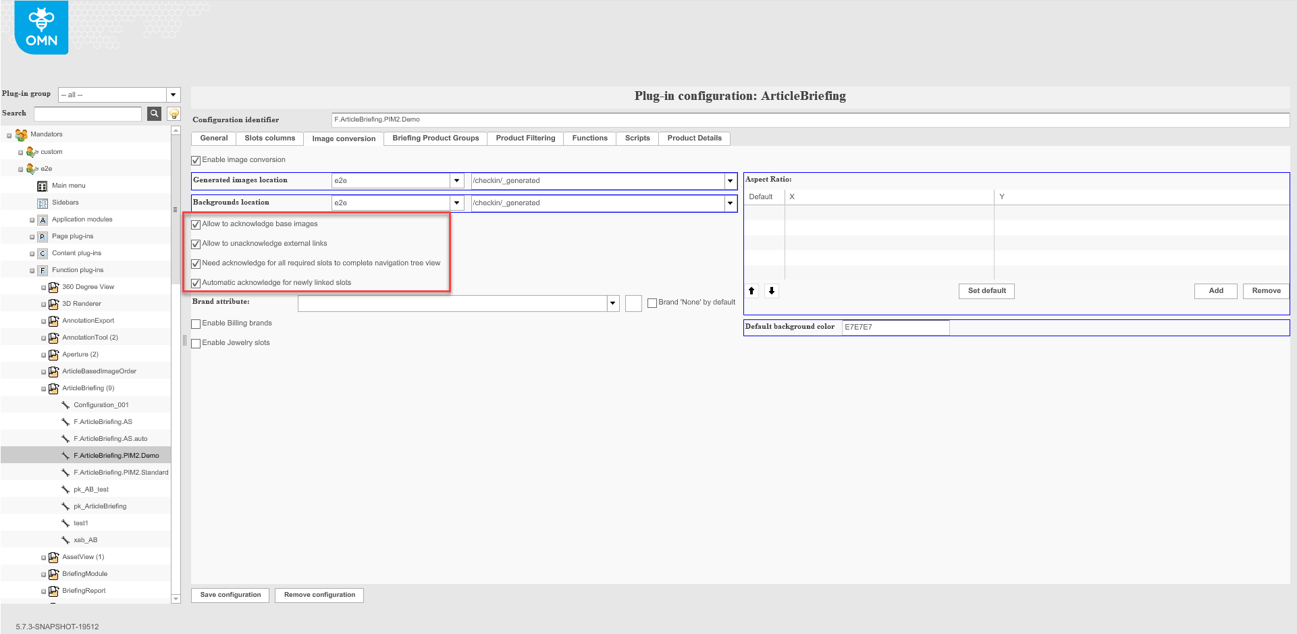Viewport: 1297px width, 634px height.
Task: Switch to the Product Filtering tab
Action: click(525, 138)
